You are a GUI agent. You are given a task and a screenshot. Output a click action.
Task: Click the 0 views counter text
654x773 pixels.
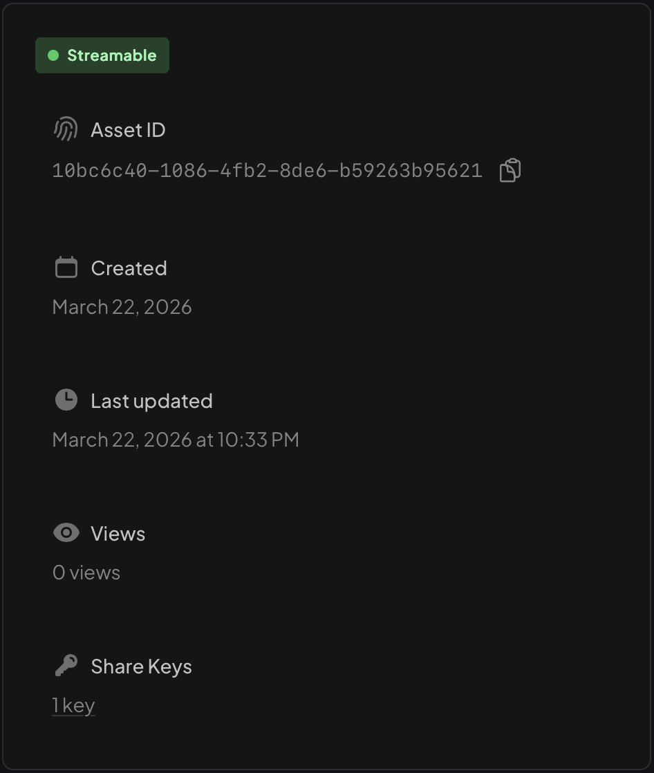pyautogui.click(x=86, y=572)
